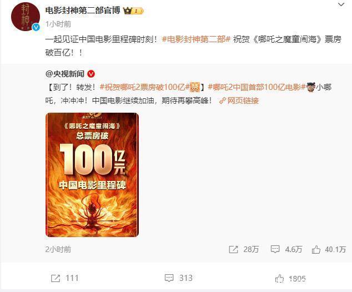Open comments on the 央视新闻 post (4.6万)
Viewport: 352px width, 292px height.
pos(286,249)
